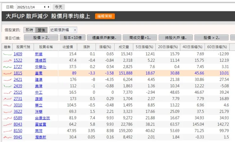
Task: Sort by 收盤價 column header
Action: 68,47
